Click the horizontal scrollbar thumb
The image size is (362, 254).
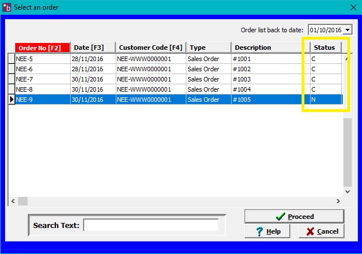click(x=23, y=201)
